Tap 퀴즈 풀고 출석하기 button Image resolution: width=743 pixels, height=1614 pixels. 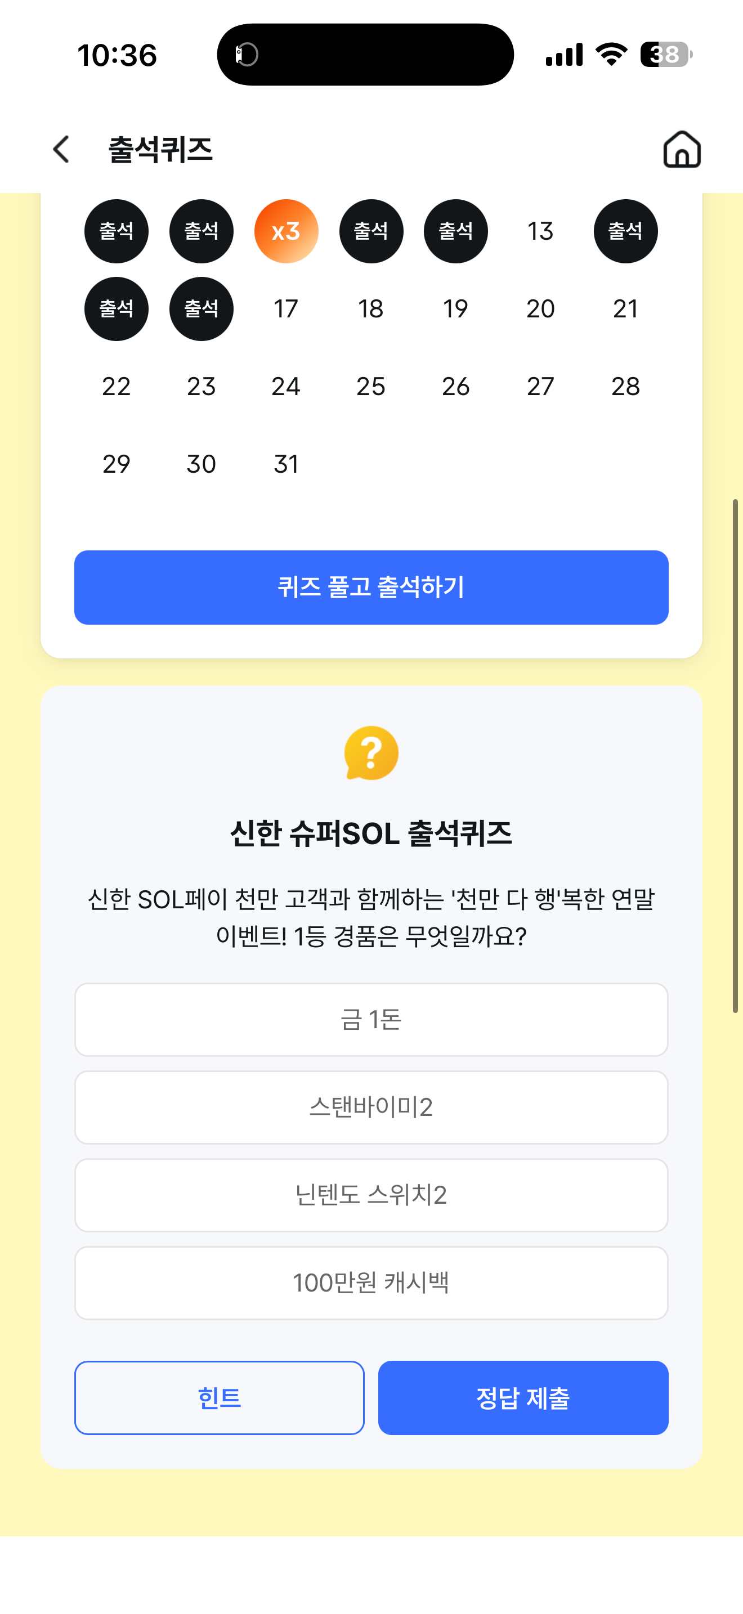pos(371,587)
